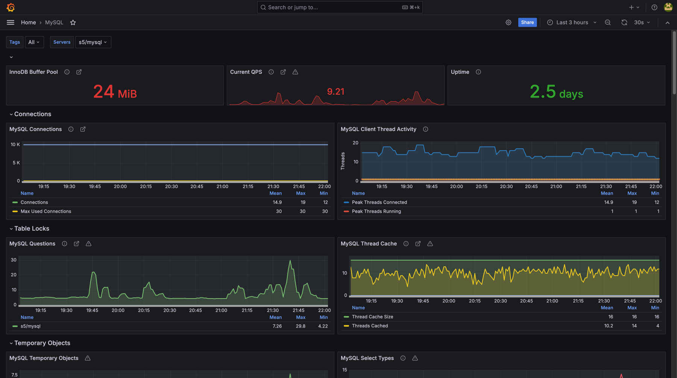This screenshot has height=378, width=677.
Task: Sort MySQL Questions legend by Max
Action: (301, 317)
